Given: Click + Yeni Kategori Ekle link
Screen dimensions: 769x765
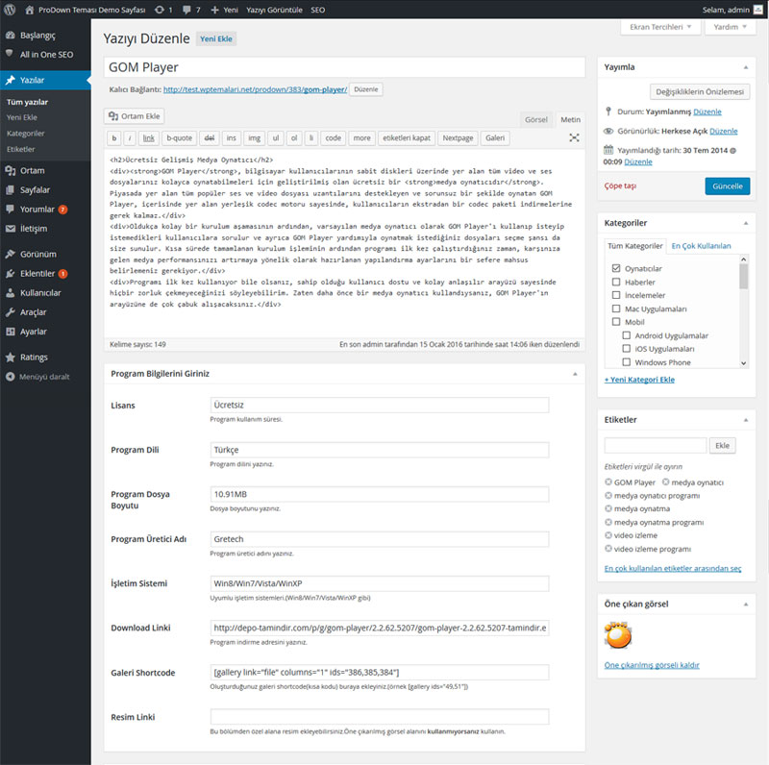Looking at the screenshot, I should [x=639, y=380].
